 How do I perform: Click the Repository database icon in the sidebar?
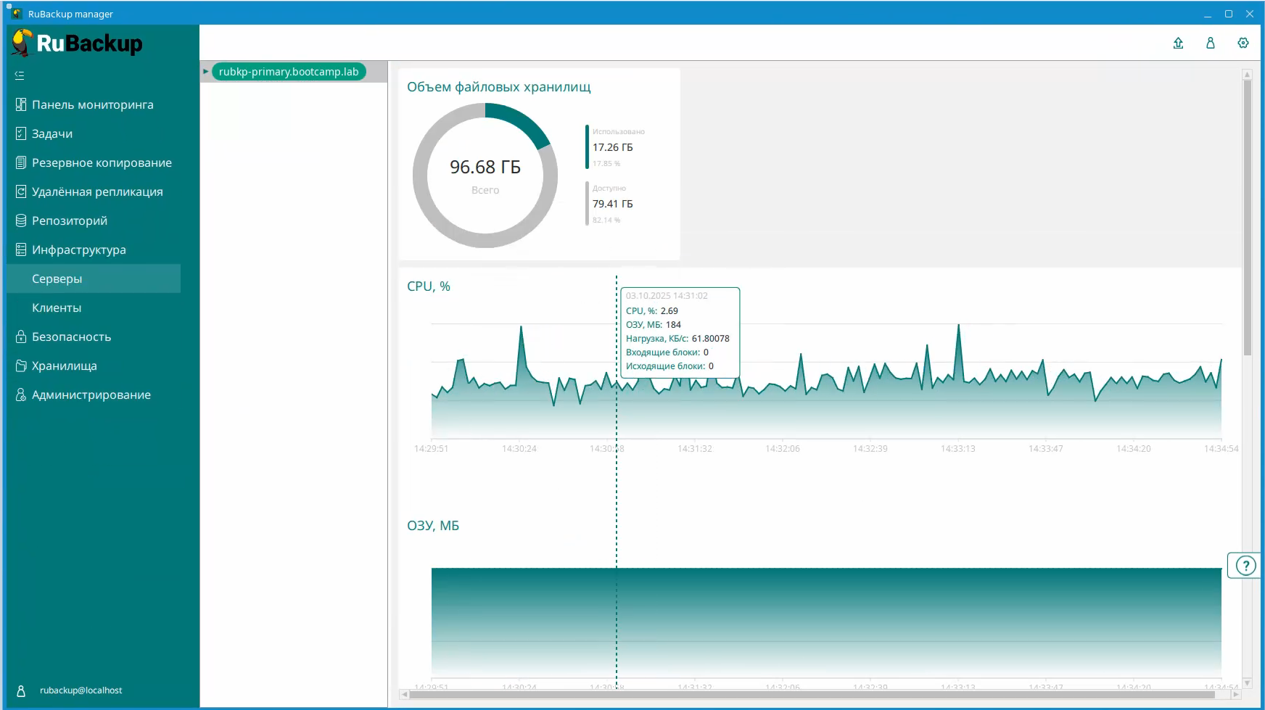click(21, 220)
